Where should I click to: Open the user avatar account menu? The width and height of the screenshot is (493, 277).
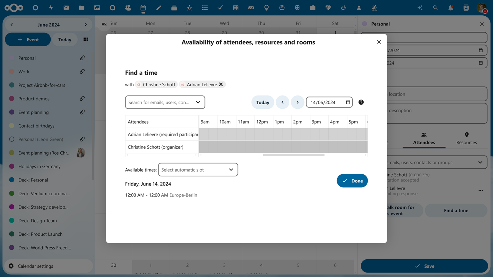pos(481,7)
